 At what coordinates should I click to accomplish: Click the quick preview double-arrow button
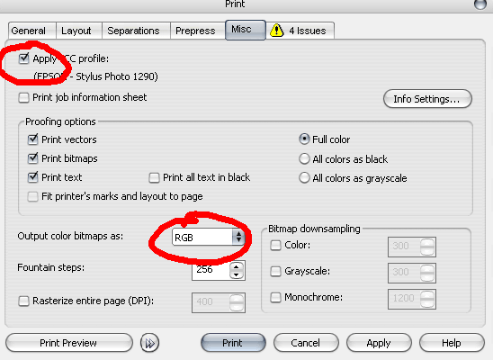(x=149, y=343)
